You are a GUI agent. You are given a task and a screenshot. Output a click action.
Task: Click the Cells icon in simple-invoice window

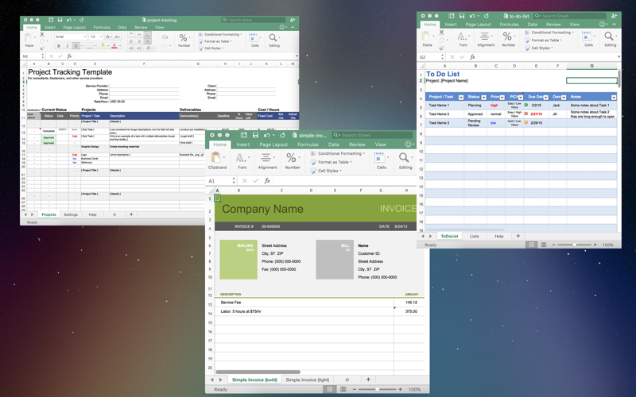click(379, 157)
